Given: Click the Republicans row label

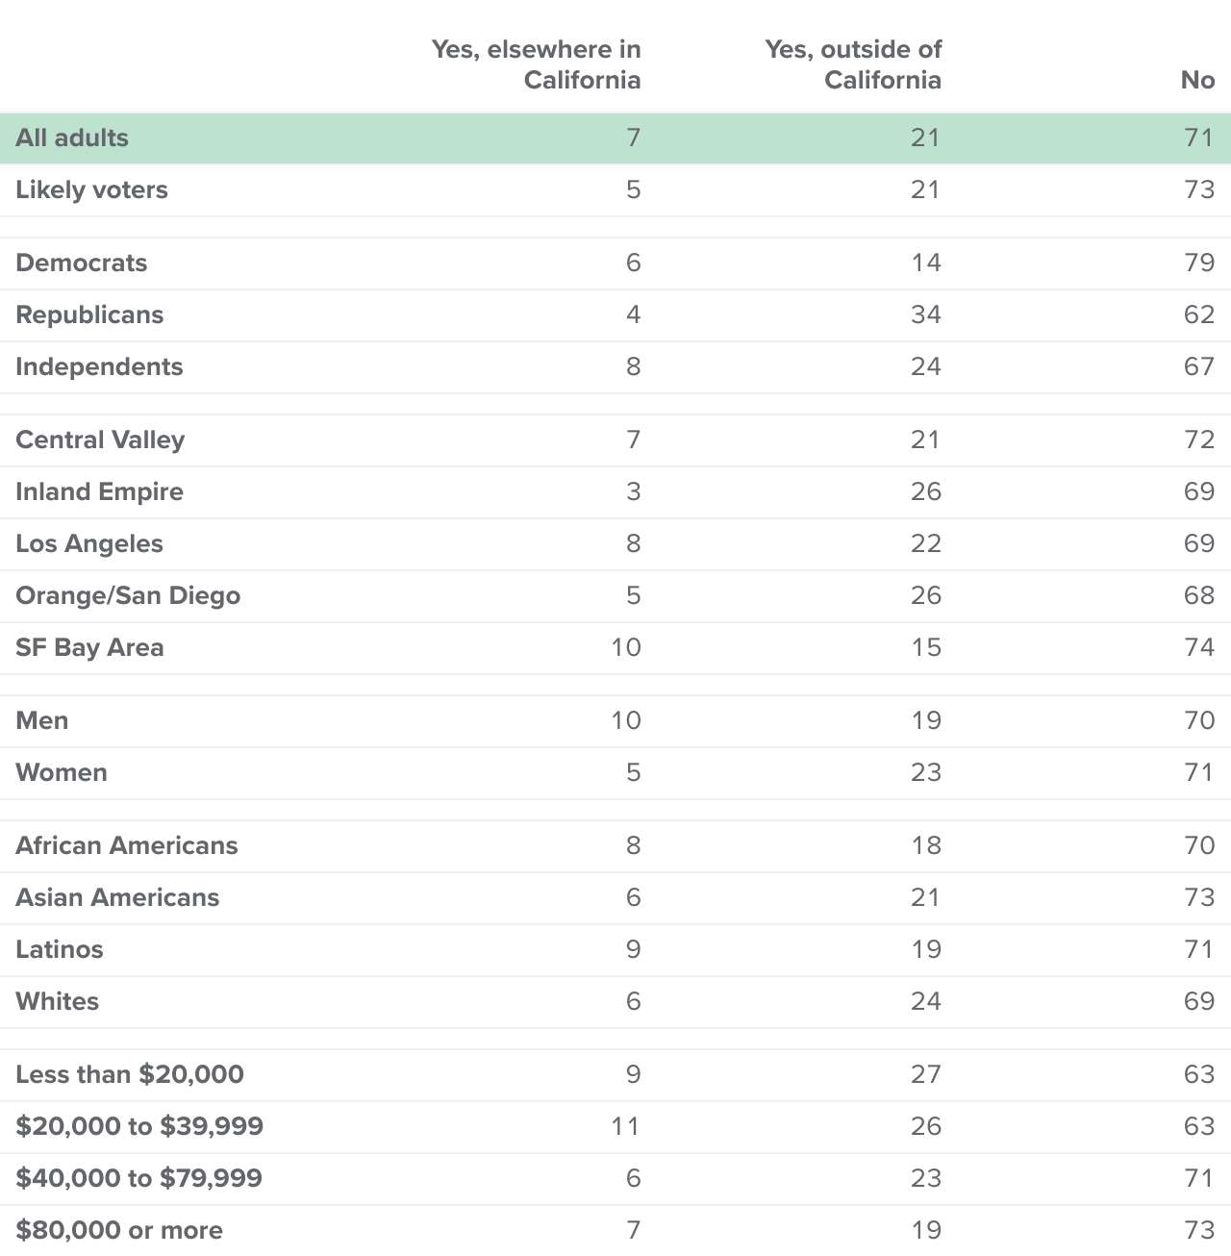Looking at the screenshot, I should (x=89, y=314).
